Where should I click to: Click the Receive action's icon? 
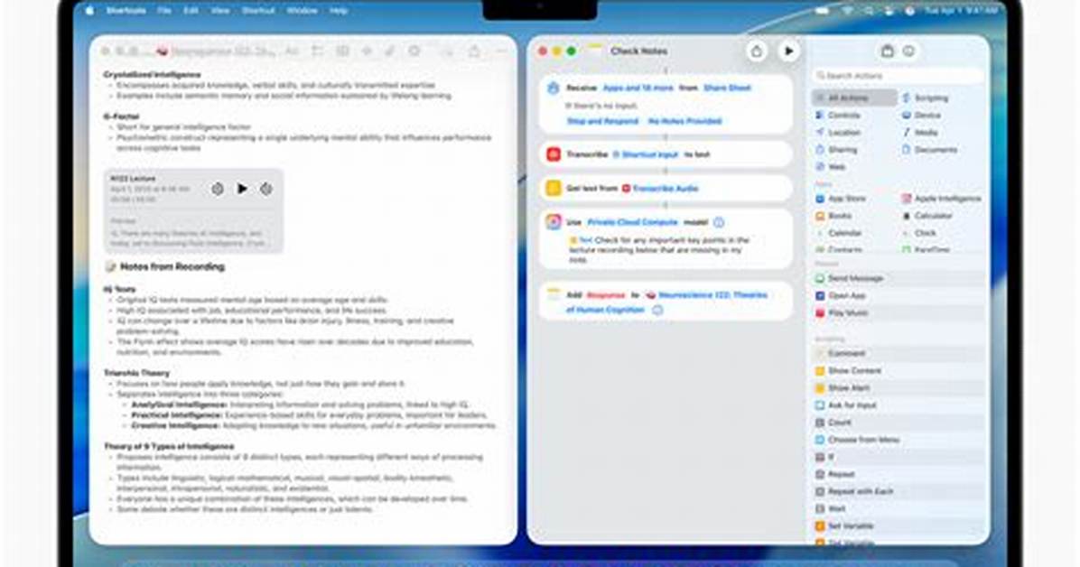click(553, 88)
